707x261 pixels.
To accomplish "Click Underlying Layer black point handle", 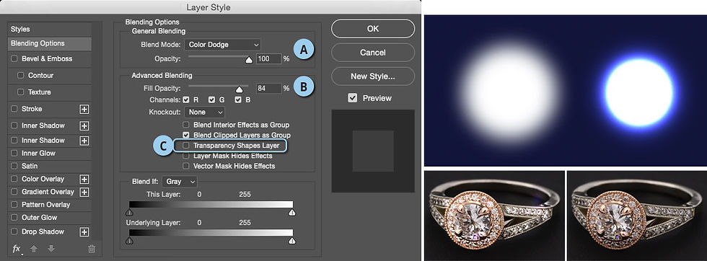I will click(x=129, y=241).
